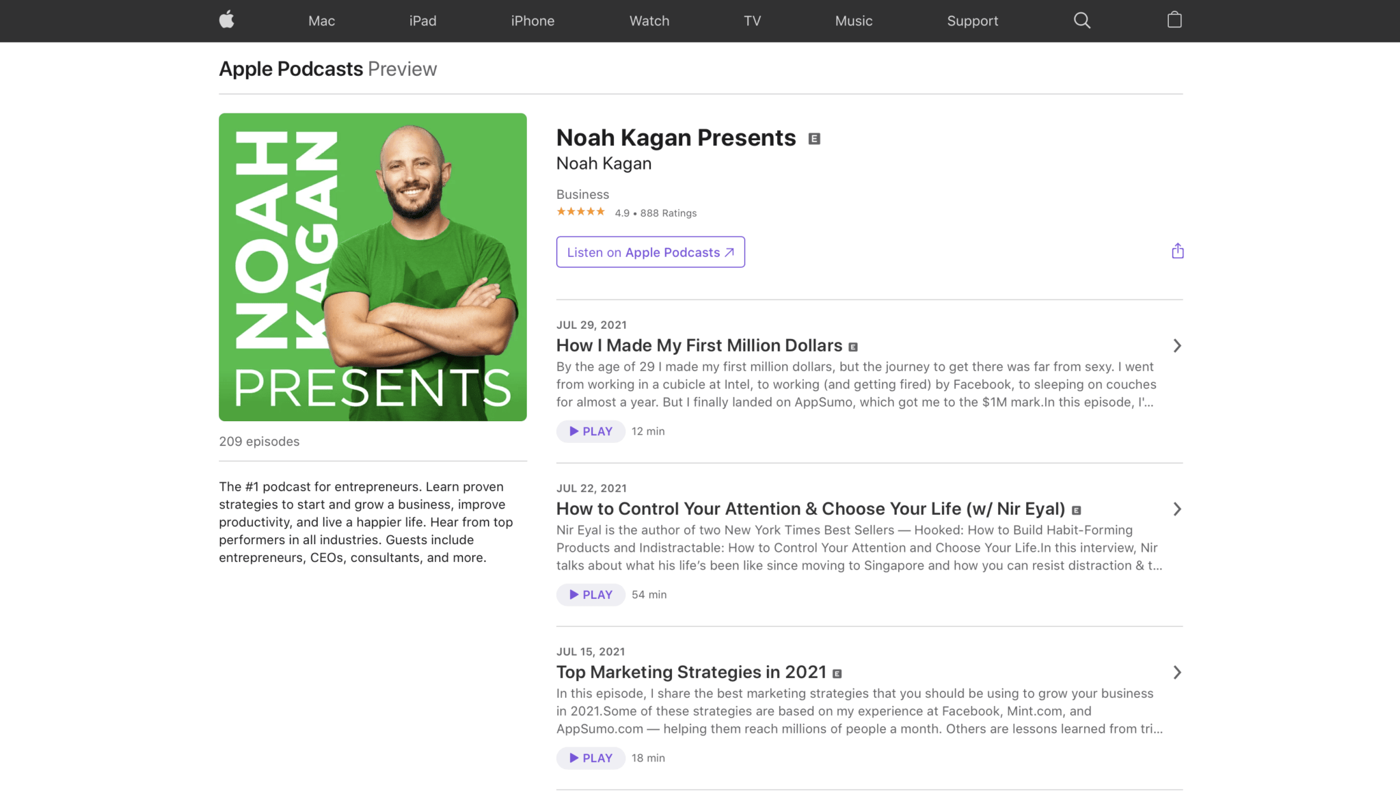
Task: Expand the Top Marketing Strategies episode chevron
Action: point(1177,673)
